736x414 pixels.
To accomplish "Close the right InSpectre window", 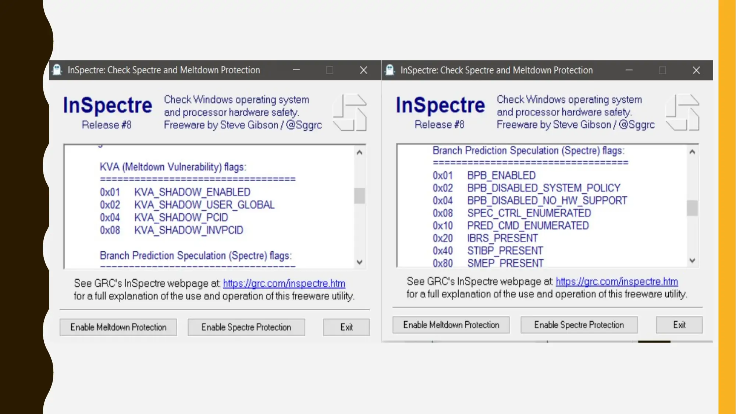I will coord(696,70).
